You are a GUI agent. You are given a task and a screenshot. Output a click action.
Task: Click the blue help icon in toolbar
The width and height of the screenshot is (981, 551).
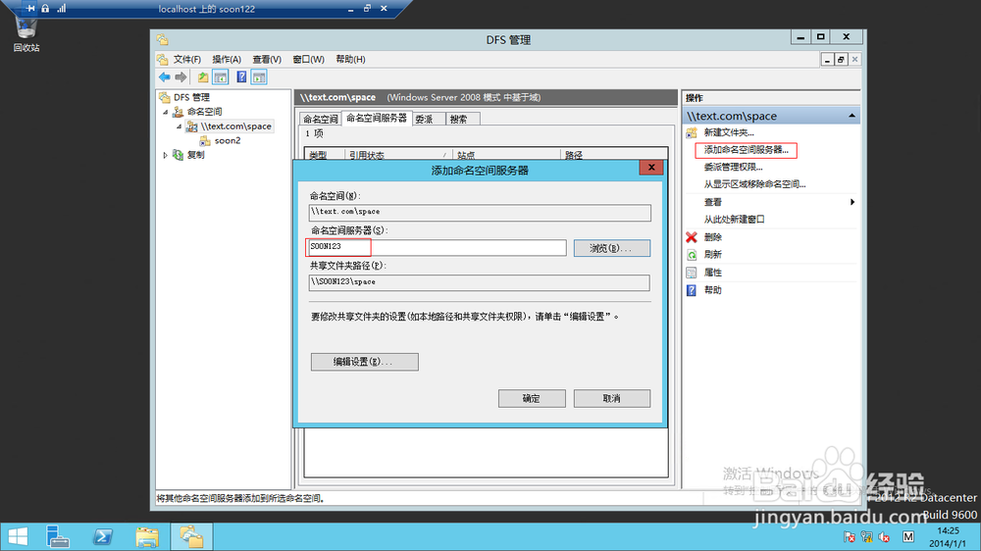pyautogui.click(x=241, y=76)
